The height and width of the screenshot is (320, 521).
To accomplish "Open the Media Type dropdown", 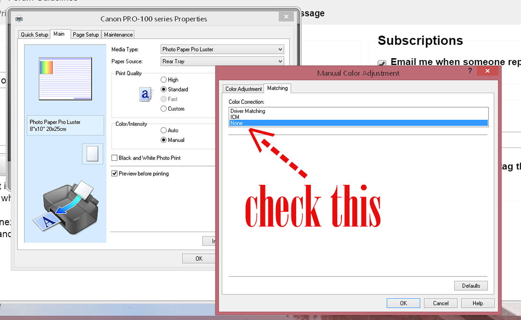I will point(222,49).
